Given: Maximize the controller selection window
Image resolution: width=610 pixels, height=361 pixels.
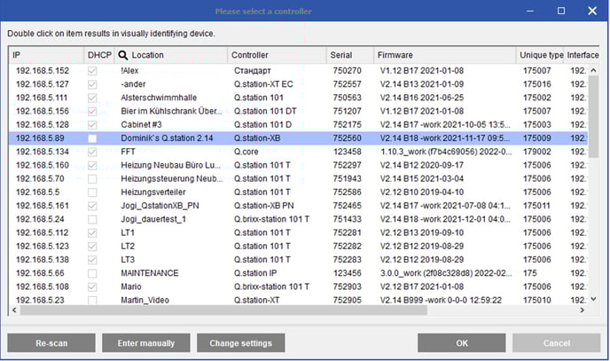Looking at the screenshot, I should click(x=560, y=12).
